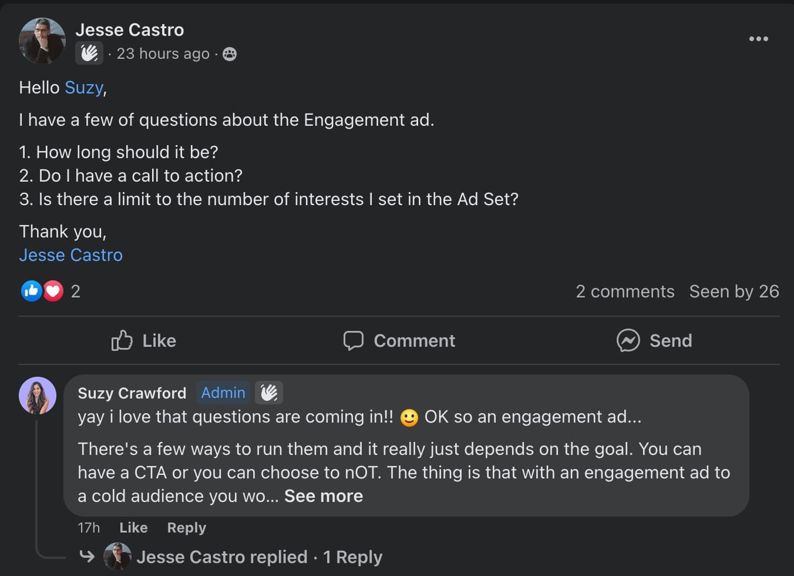The width and height of the screenshot is (794, 576).
Task: Like Suzy Crawford's comment
Action: click(x=133, y=528)
